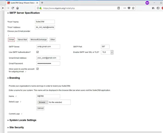
Task: Close the SuiteCRM Setup Wizard tab
Action: pyautogui.click(x=37, y=3)
